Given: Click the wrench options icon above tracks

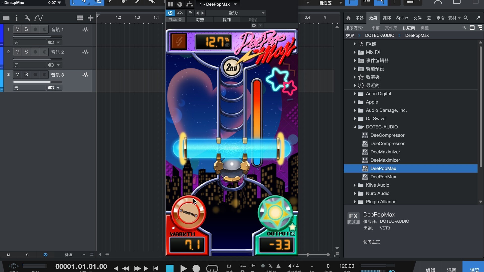Looking at the screenshot, I should pos(27,18).
